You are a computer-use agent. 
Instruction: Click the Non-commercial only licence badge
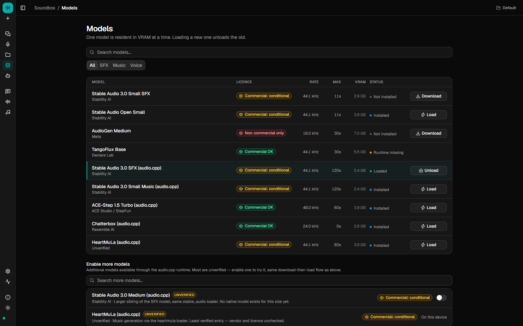tap(261, 133)
